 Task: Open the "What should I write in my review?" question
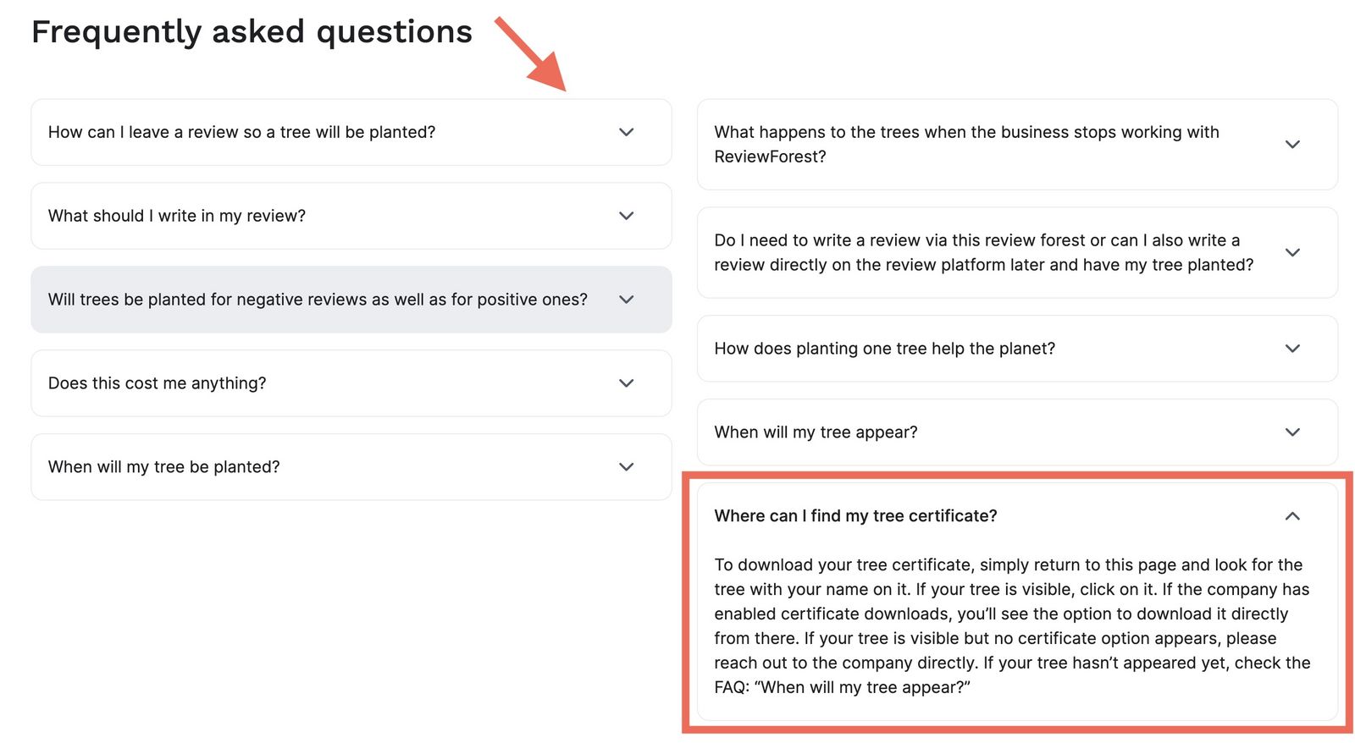(x=177, y=216)
